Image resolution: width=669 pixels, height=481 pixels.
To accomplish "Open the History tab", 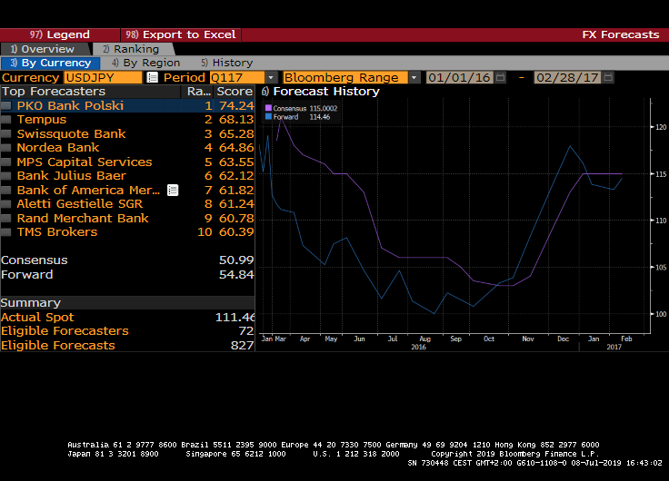I will pyautogui.click(x=226, y=64).
